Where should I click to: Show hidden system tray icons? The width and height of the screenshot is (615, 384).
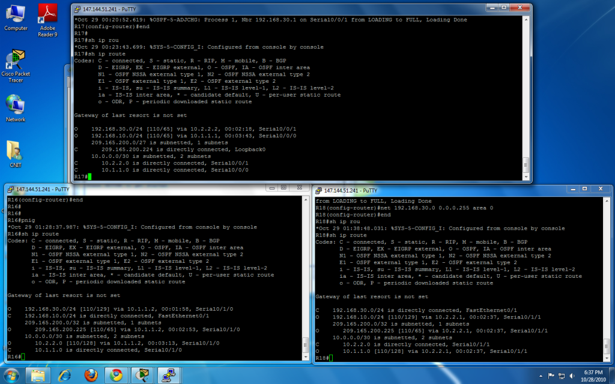[539, 376]
